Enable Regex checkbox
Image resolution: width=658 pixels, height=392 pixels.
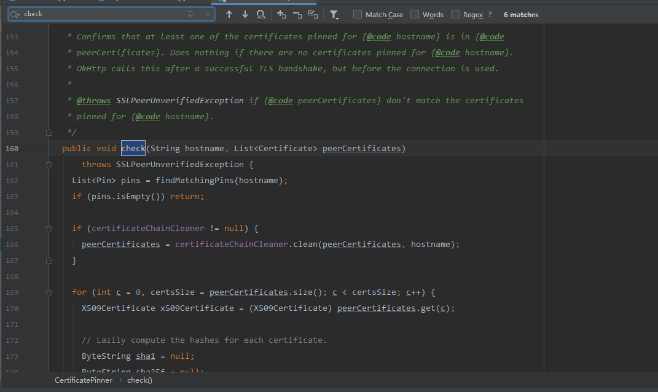coord(455,14)
